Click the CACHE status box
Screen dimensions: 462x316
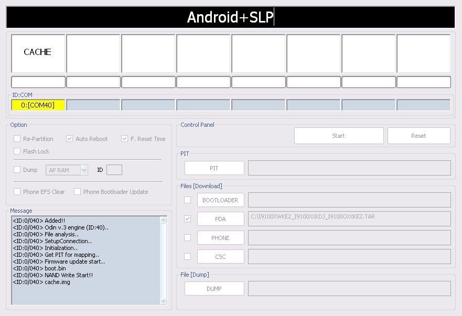[x=38, y=53]
